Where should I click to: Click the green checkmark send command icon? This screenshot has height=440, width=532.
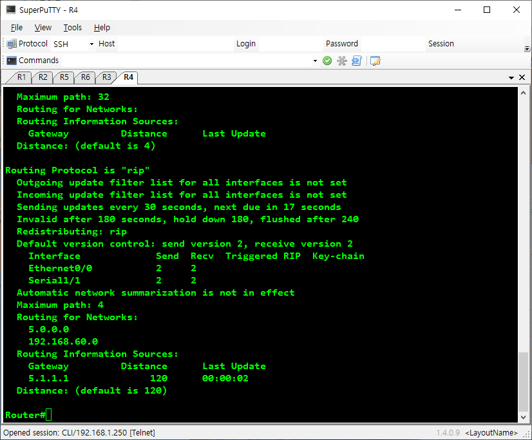pos(327,61)
